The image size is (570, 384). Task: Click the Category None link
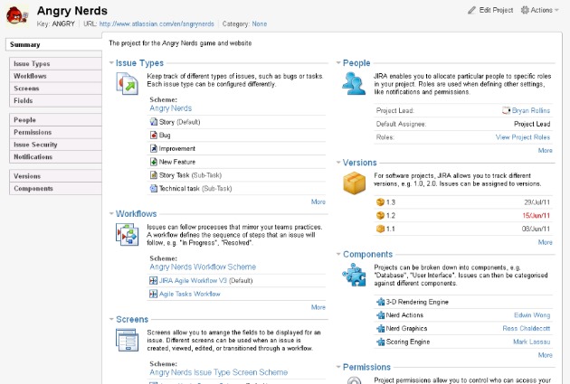pos(260,24)
